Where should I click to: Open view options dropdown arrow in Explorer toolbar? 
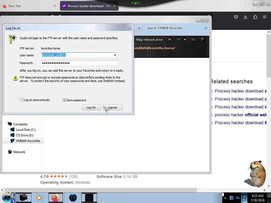click(x=185, y=40)
